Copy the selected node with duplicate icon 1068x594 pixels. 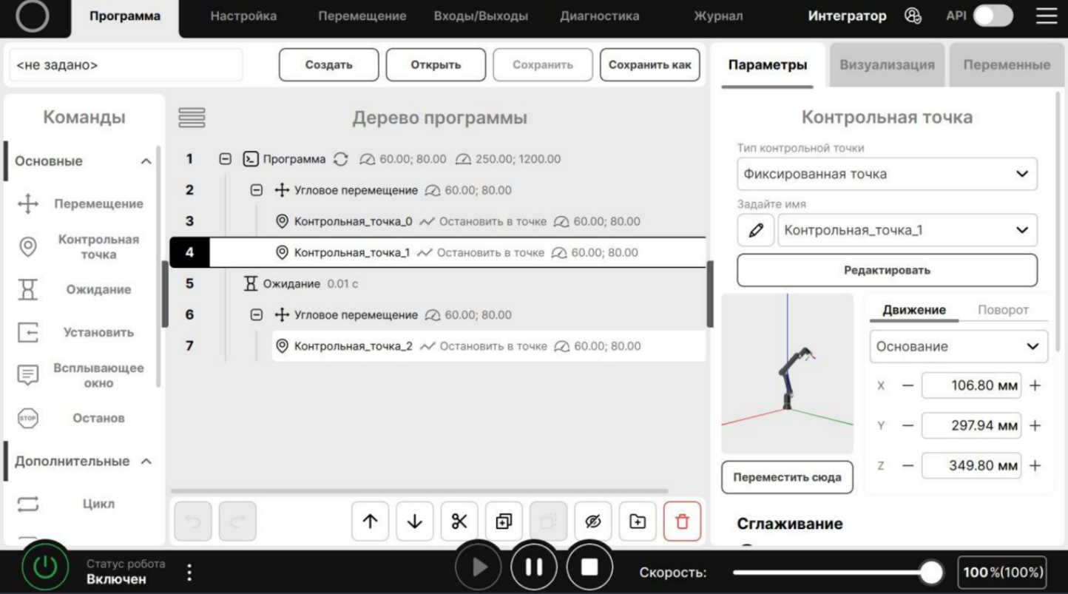pyautogui.click(x=504, y=522)
